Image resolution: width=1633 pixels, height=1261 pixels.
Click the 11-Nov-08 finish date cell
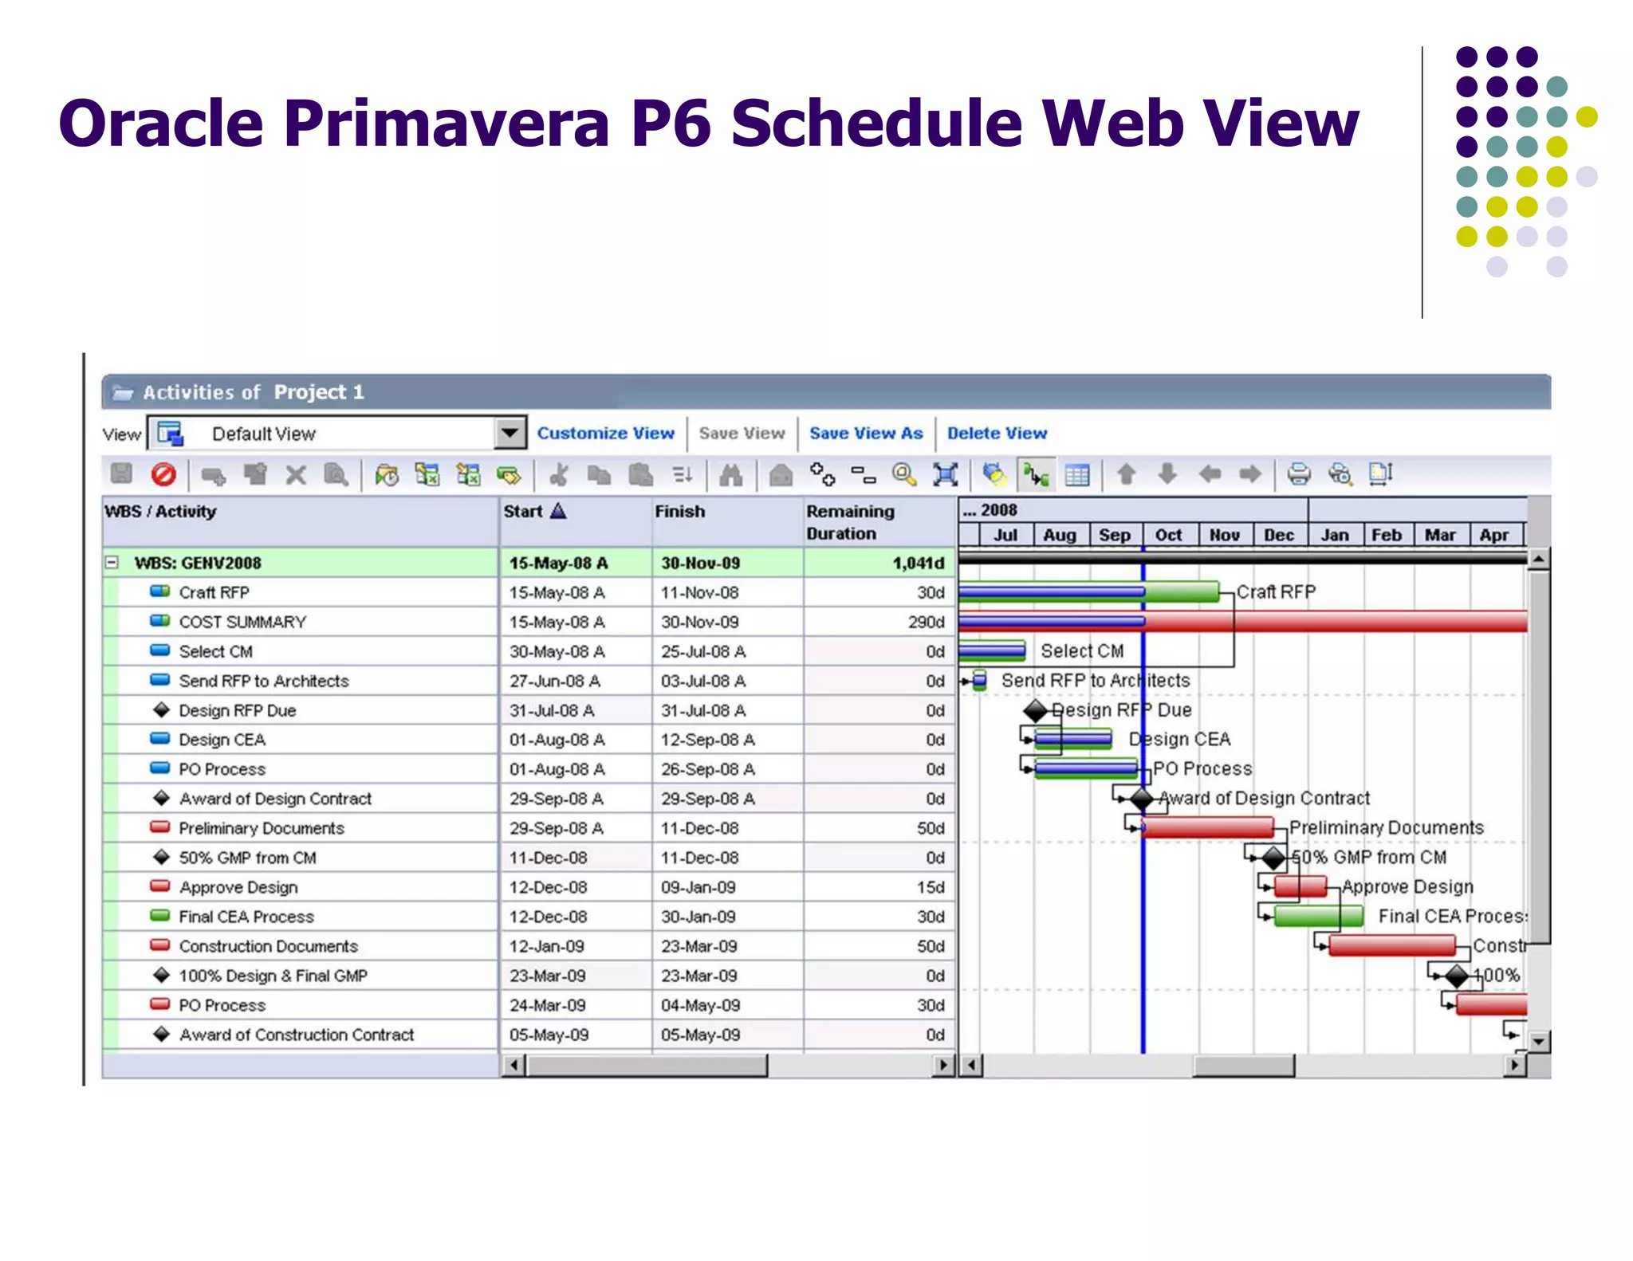point(727,592)
